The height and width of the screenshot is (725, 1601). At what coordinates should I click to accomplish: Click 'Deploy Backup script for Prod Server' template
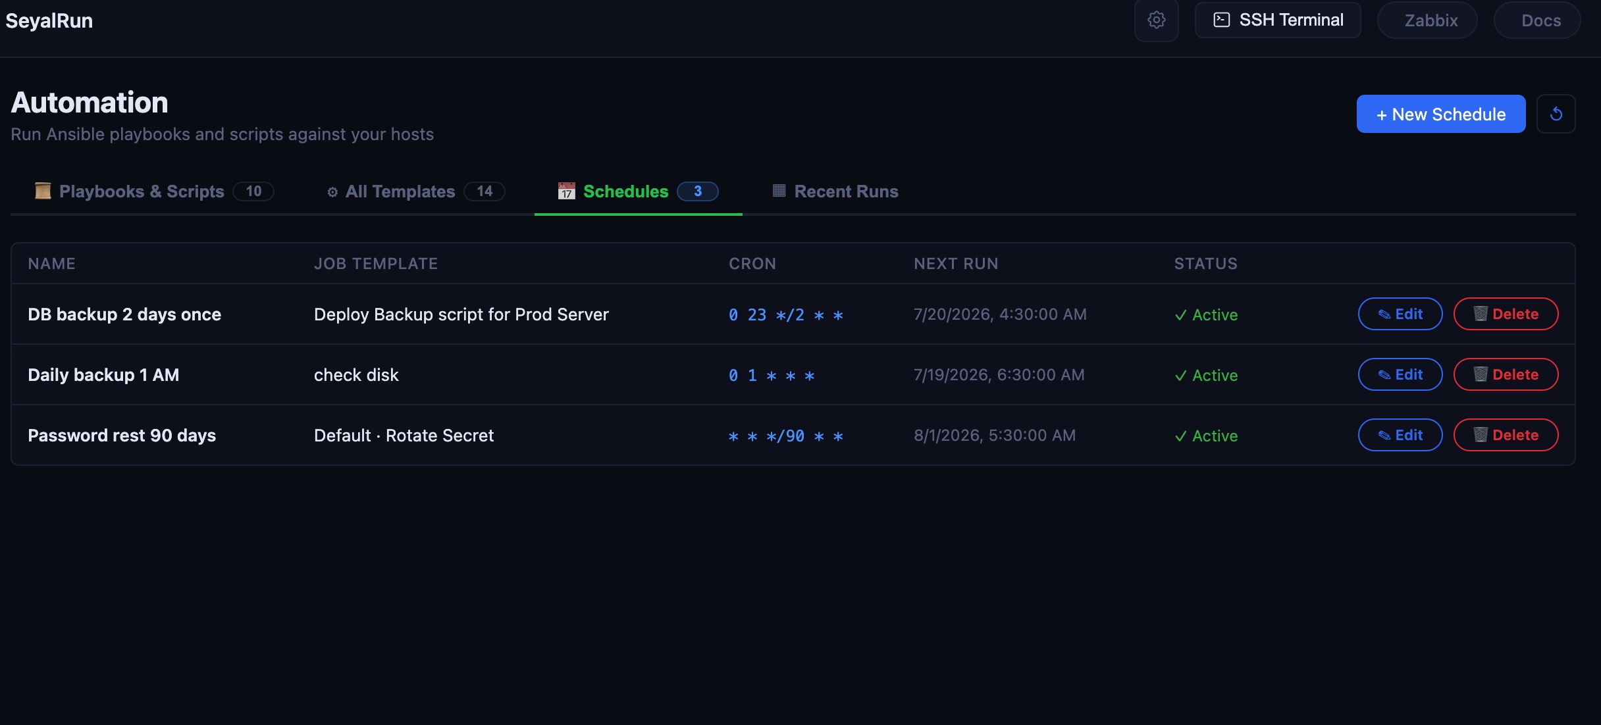pos(461,314)
